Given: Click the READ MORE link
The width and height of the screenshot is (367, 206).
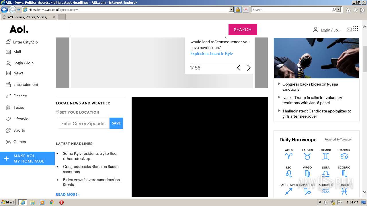Looking at the screenshot, I should [x=68, y=194].
